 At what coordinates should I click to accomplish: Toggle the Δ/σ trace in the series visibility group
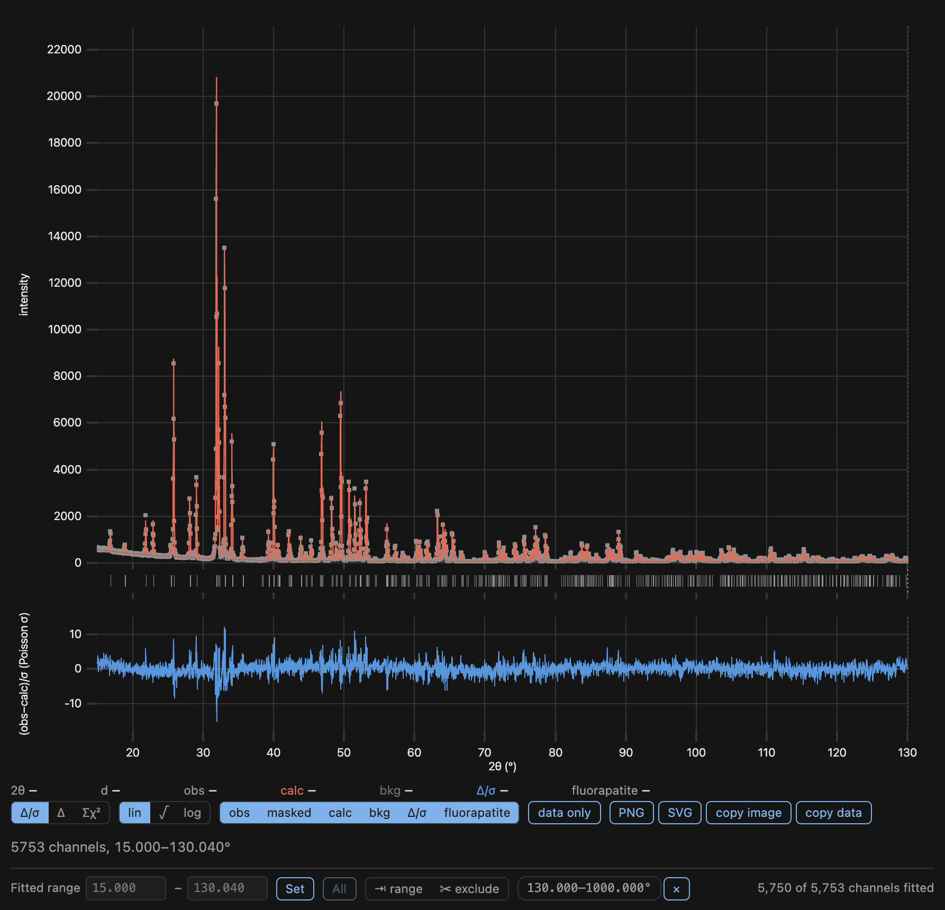417,813
